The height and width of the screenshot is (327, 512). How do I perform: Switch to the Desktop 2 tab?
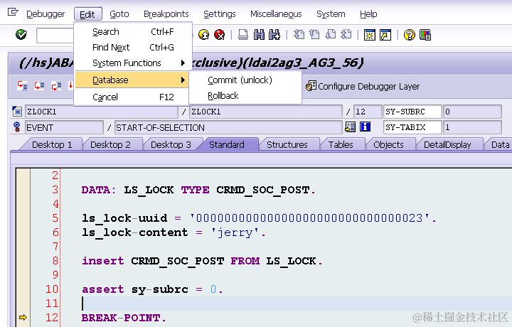click(x=110, y=144)
